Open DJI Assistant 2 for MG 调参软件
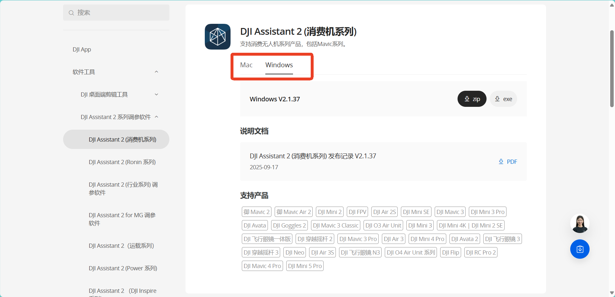 [x=122, y=219]
